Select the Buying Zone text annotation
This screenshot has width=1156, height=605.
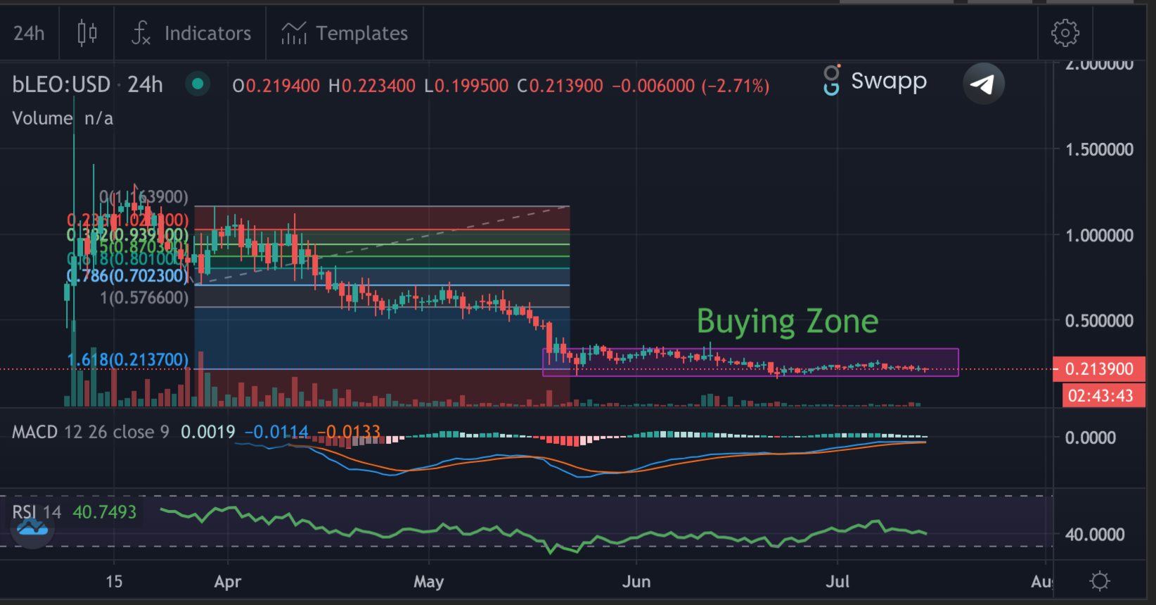(x=788, y=322)
